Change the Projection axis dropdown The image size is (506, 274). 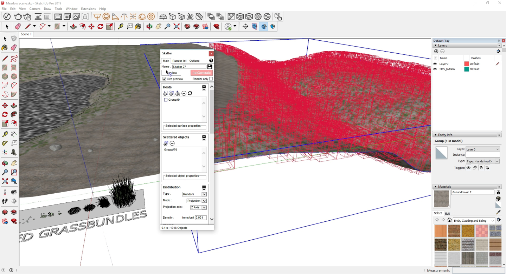coord(198,207)
